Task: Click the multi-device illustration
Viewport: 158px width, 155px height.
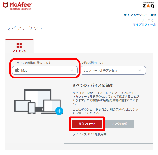Action: [x=39, y=102]
